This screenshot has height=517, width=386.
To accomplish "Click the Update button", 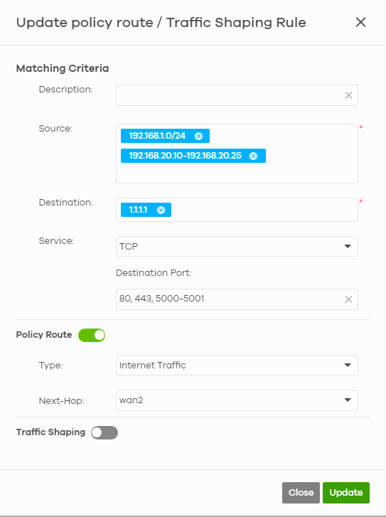I will [346, 493].
